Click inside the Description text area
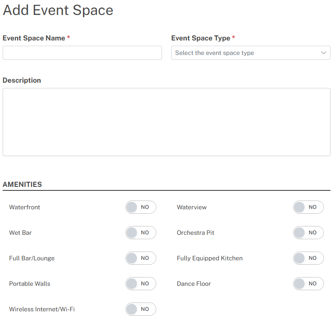 pyautogui.click(x=166, y=122)
